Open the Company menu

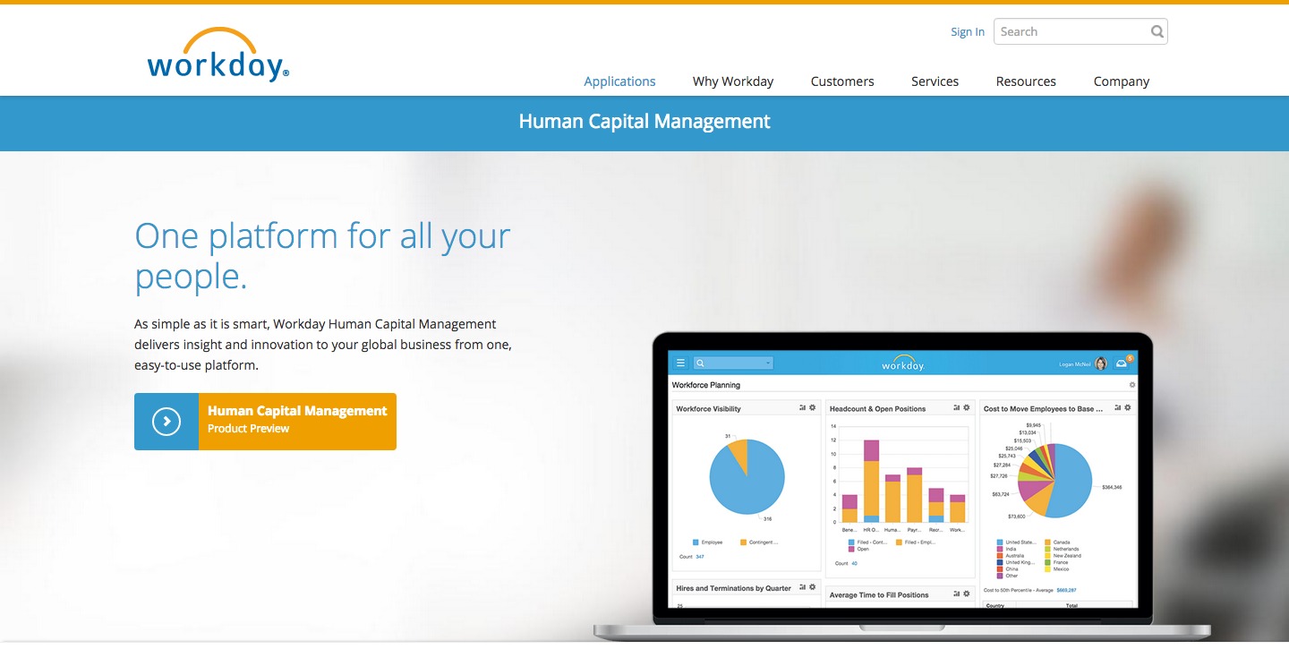pos(1122,81)
